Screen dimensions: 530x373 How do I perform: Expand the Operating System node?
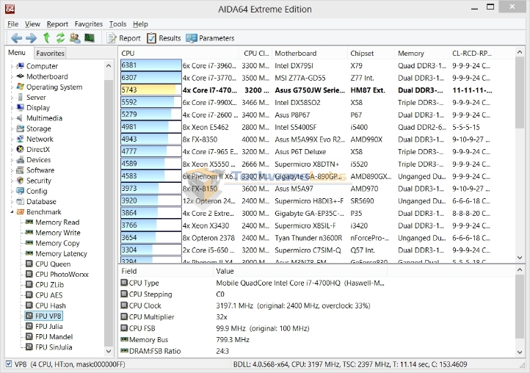pyautogui.click(x=12, y=87)
